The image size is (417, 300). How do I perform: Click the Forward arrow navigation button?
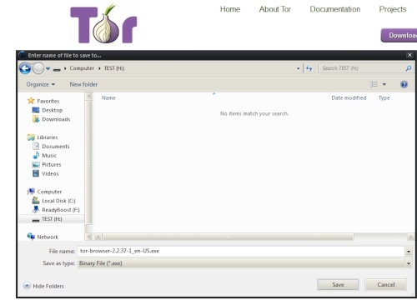click(38, 68)
